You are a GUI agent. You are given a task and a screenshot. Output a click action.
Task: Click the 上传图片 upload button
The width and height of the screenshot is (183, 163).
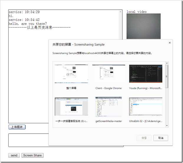click(x=17, y=127)
